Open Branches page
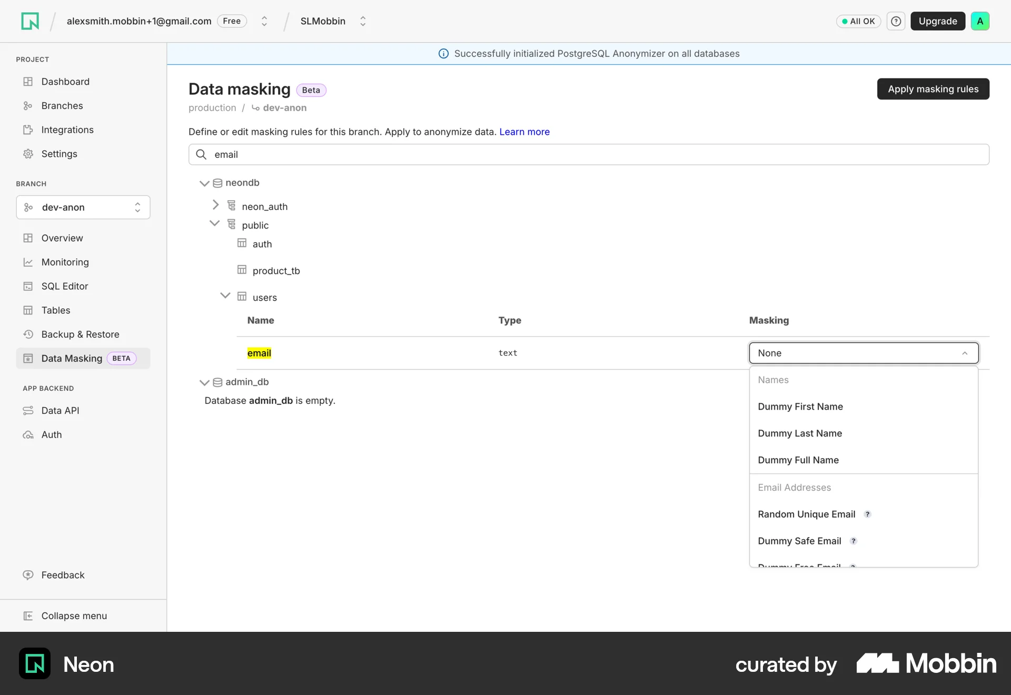This screenshot has height=695, width=1011. pos(83,106)
